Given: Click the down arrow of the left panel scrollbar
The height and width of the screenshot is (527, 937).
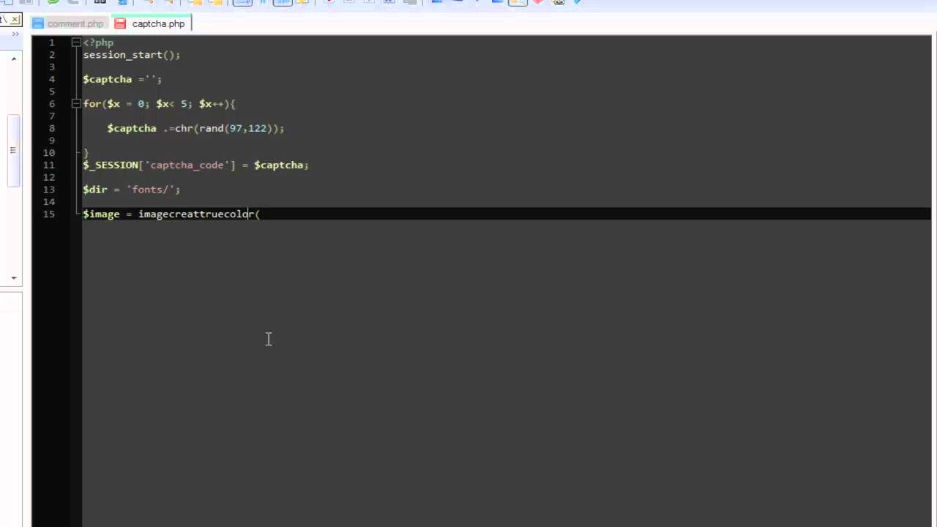Looking at the screenshot, I should 14,278.
